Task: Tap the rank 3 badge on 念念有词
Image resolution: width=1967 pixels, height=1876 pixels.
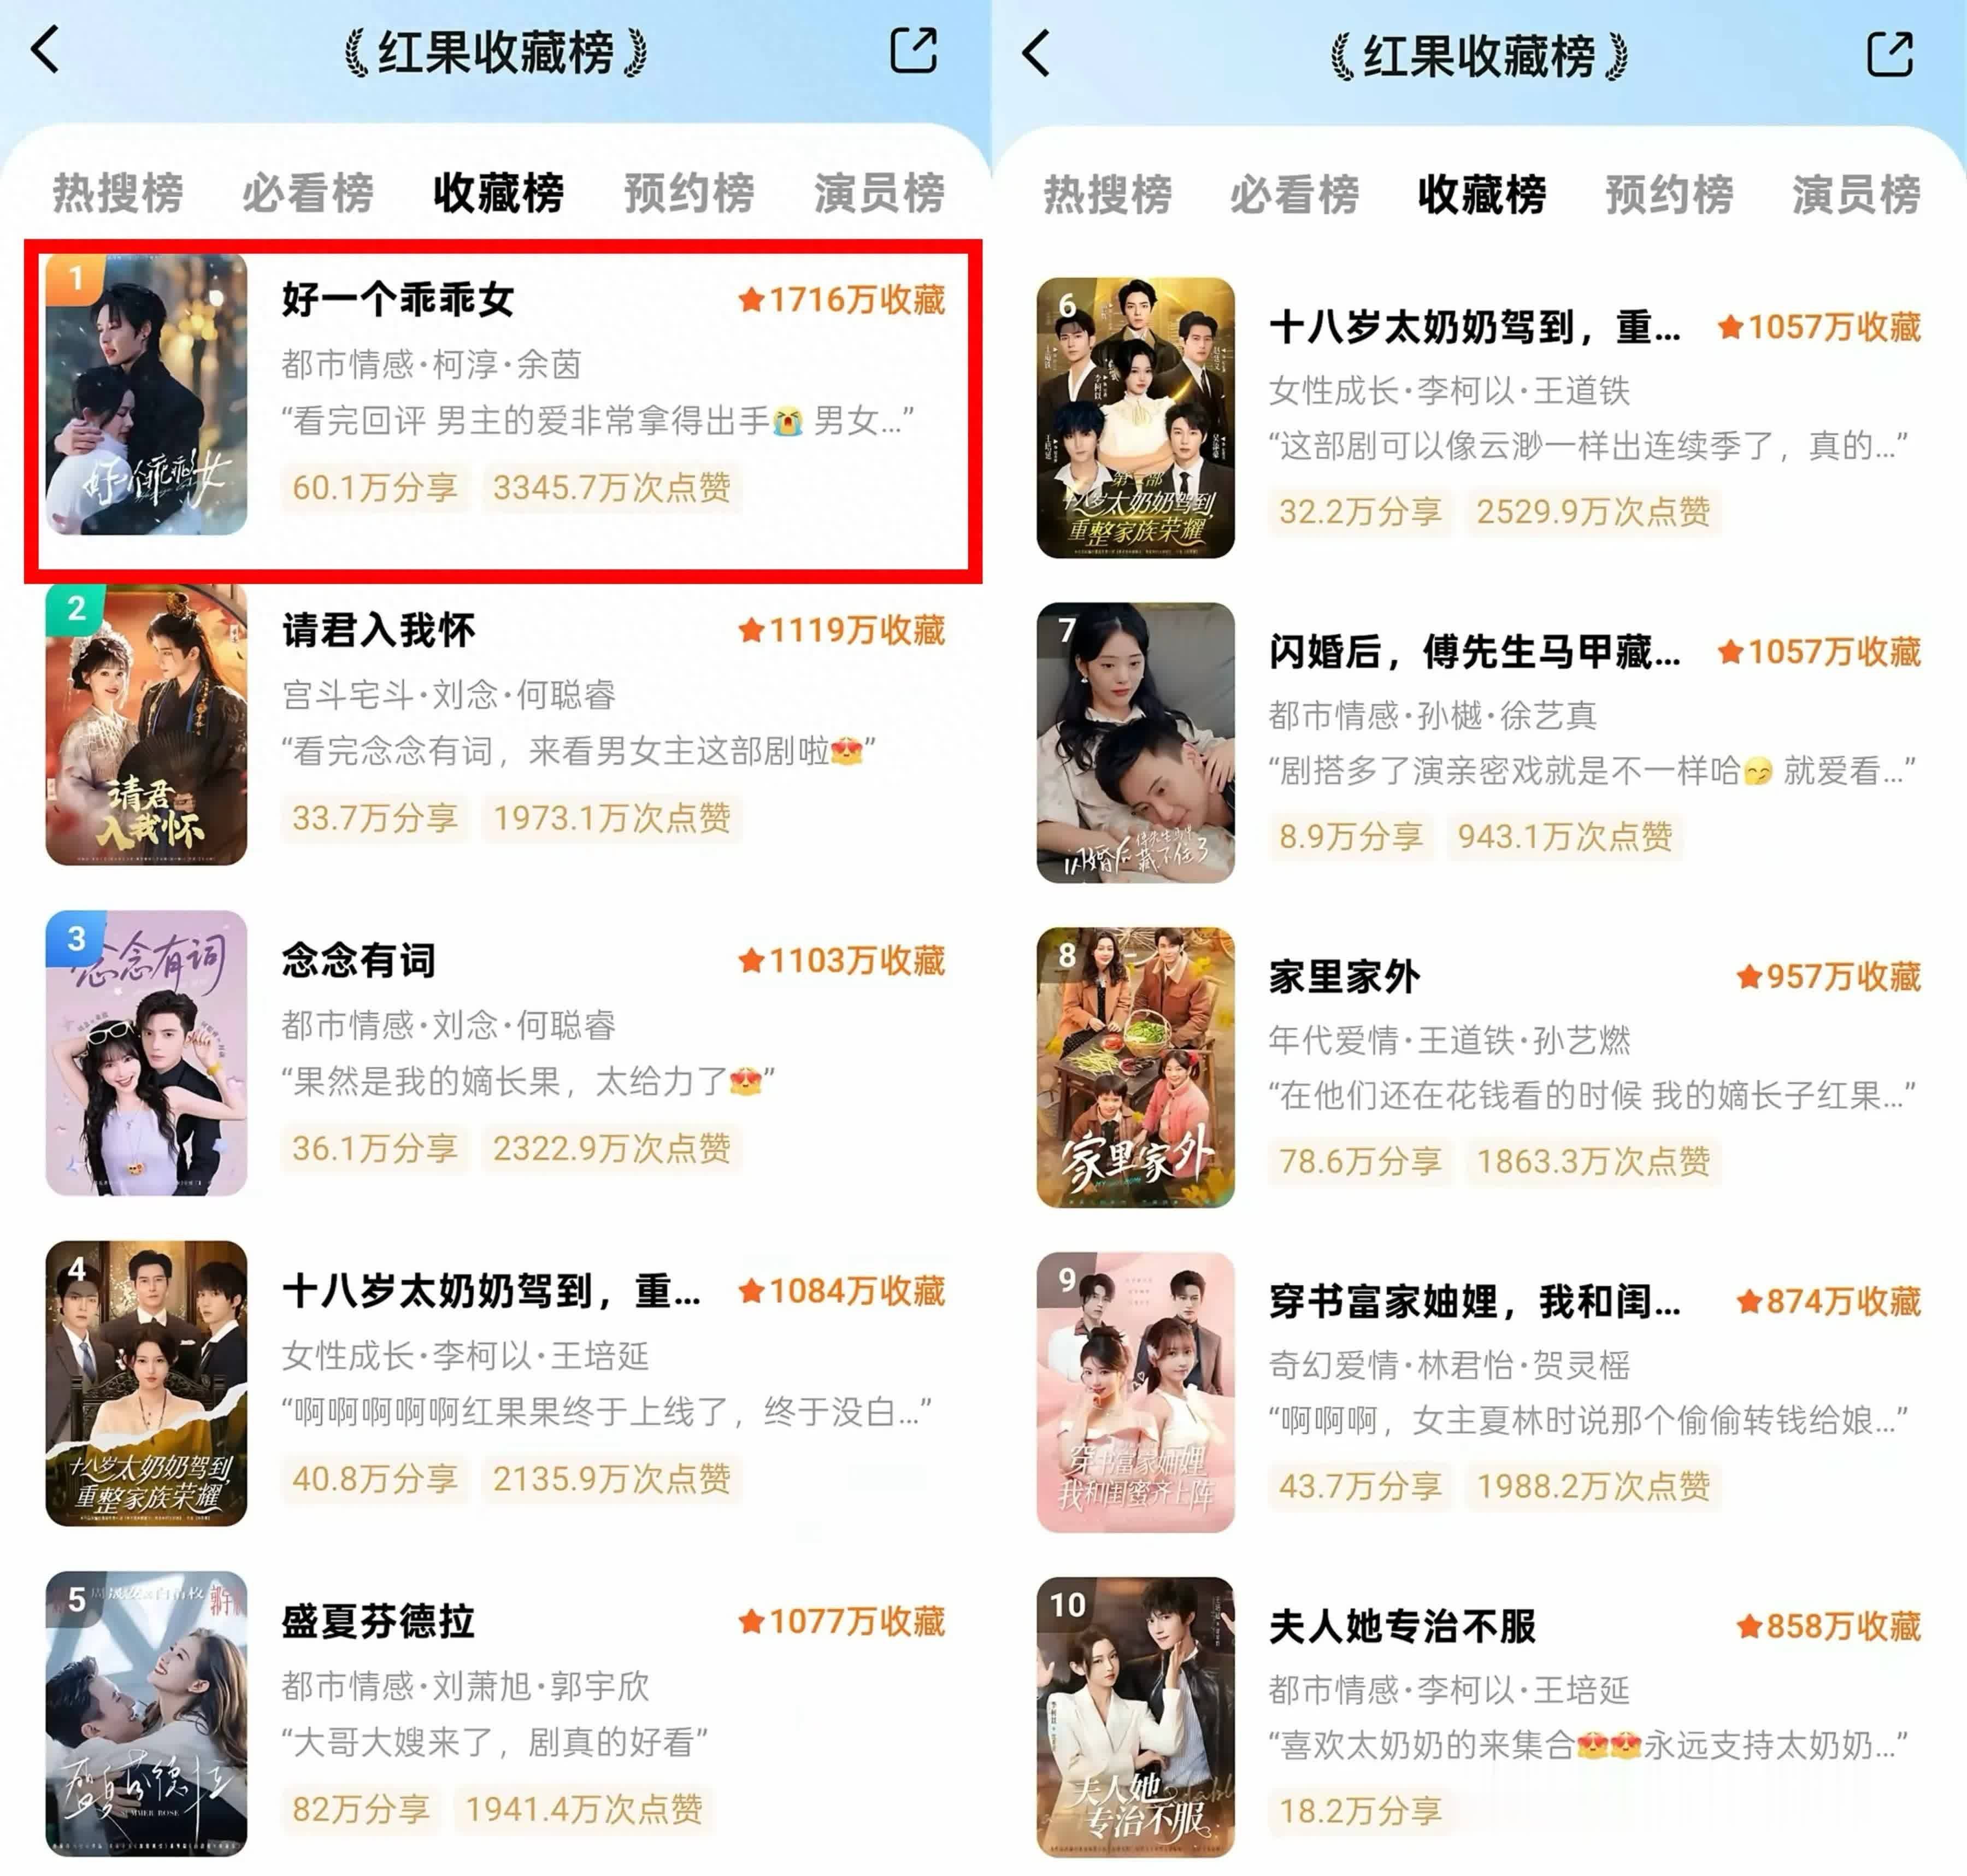Action: tap(76, 938)
